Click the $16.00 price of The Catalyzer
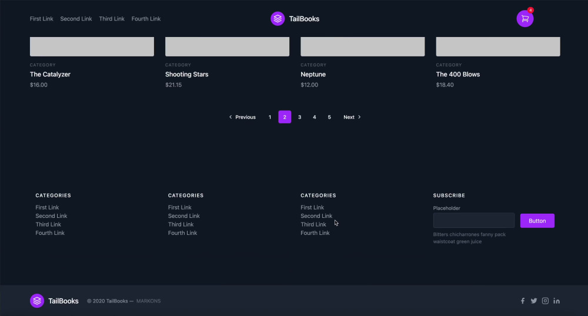 (39, 85)
